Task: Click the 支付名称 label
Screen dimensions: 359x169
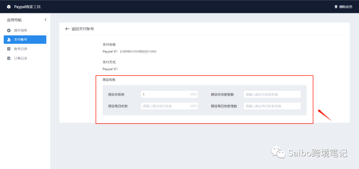Action: click(109, 45)
